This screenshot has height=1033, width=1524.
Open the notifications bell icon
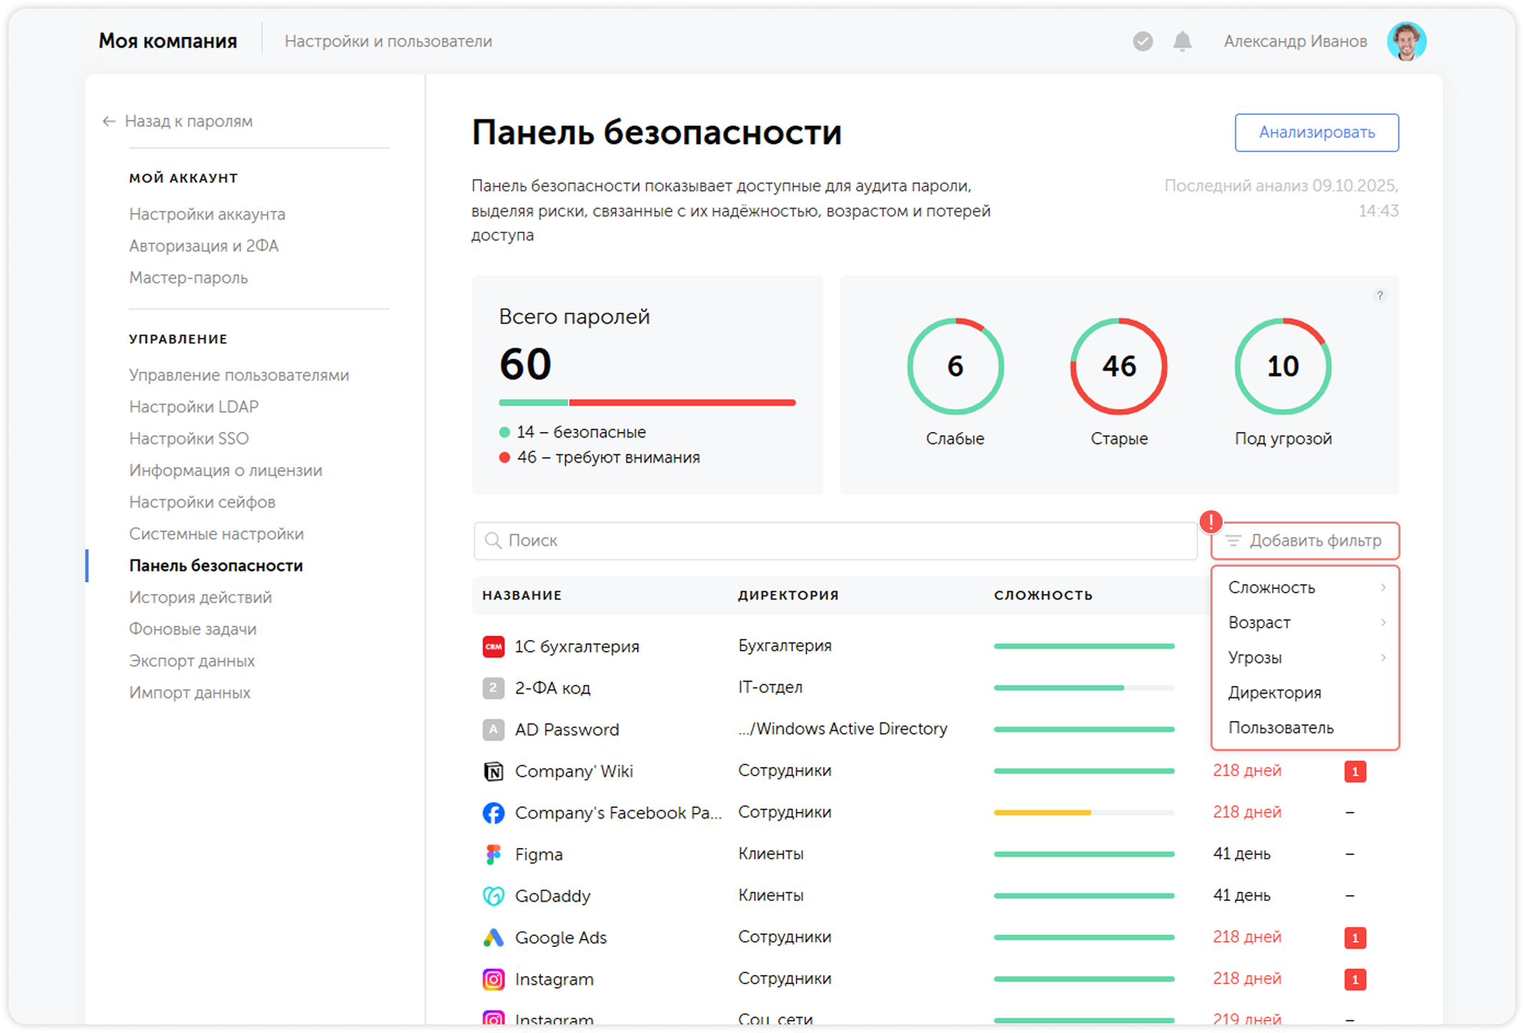pyautogui.click(x=1181, y=41)
